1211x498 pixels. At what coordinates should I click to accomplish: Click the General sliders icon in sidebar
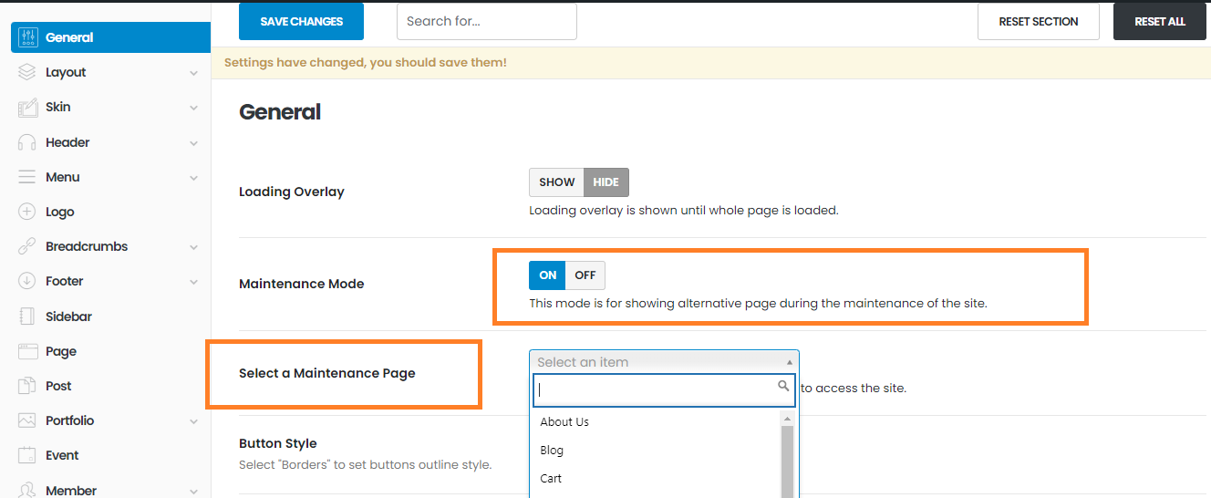pos(27,37)
